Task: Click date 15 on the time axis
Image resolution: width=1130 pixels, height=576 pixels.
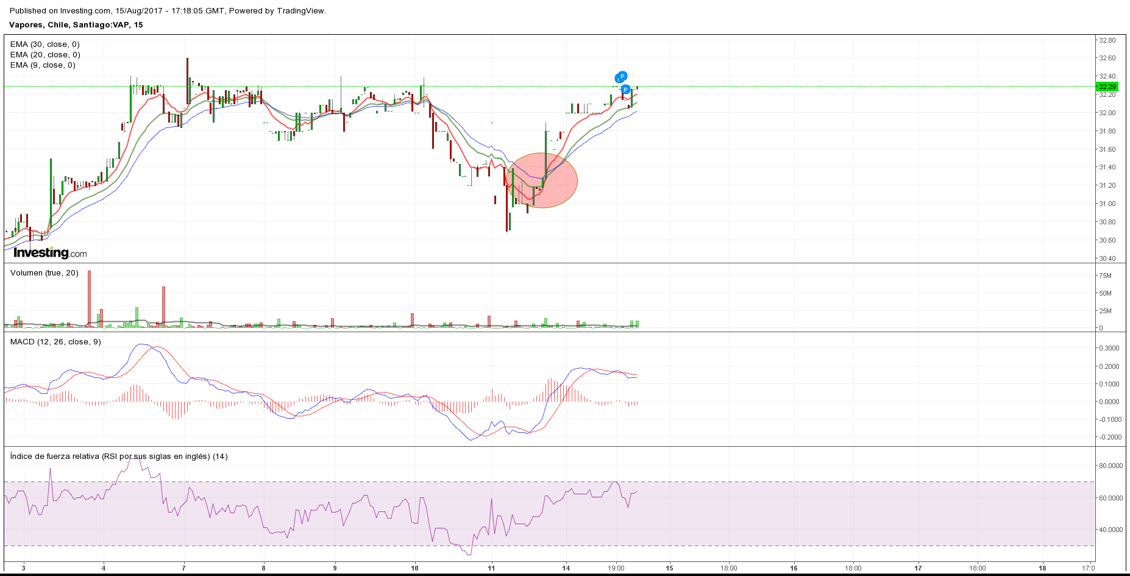Action: (669, 568)
